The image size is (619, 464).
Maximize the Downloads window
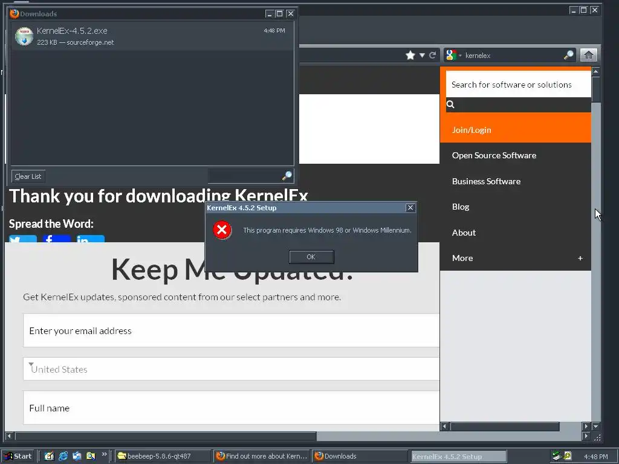(x=279, y=14)
